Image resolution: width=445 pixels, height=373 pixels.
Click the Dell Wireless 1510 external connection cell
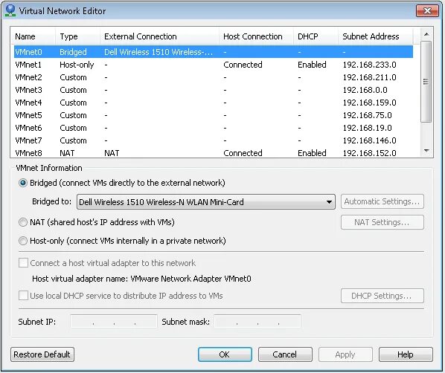pos(159,52)
